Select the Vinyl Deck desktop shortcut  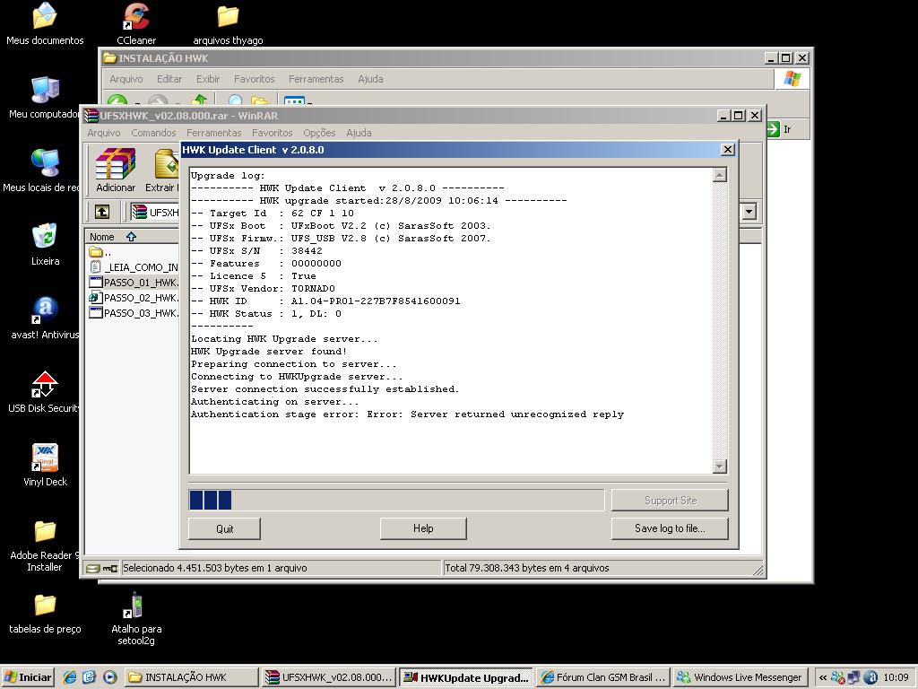45,466
